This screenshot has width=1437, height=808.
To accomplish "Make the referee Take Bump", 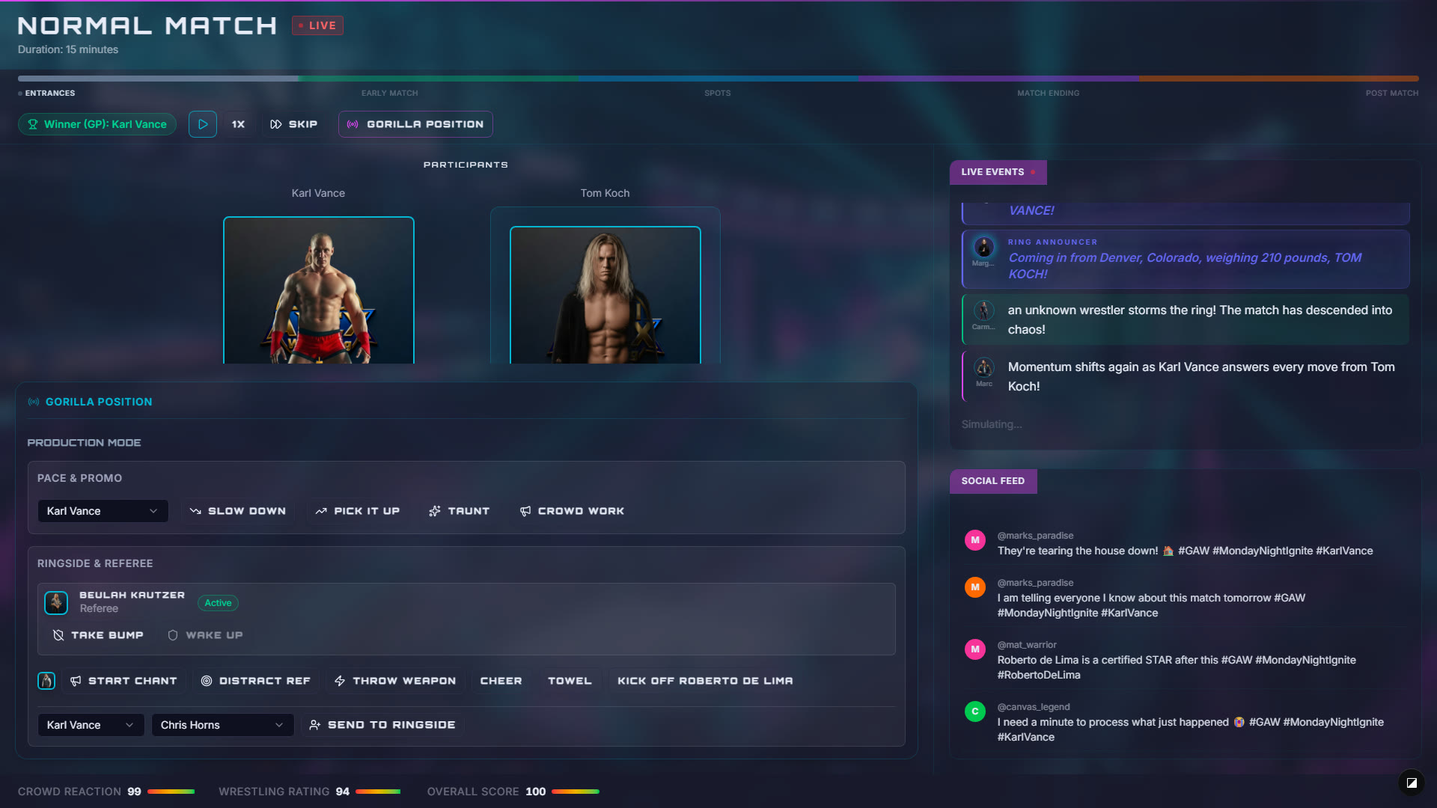I will click(x=99, y=635).
